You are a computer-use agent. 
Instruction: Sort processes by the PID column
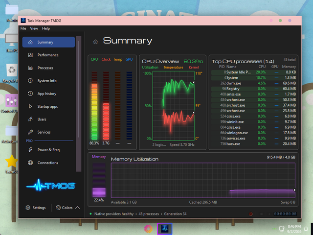222,67
